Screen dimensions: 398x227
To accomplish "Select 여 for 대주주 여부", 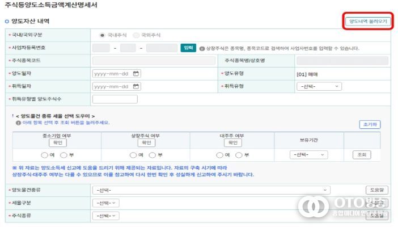I will click(x=219, y=155).
